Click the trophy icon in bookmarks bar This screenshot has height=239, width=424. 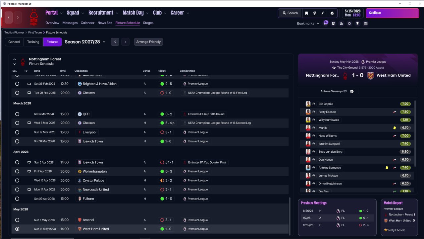click(357, 24)
